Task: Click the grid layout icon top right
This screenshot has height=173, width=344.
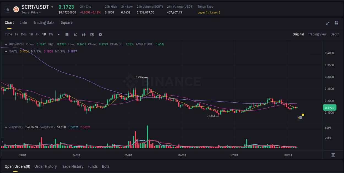Action: (336, 23)
